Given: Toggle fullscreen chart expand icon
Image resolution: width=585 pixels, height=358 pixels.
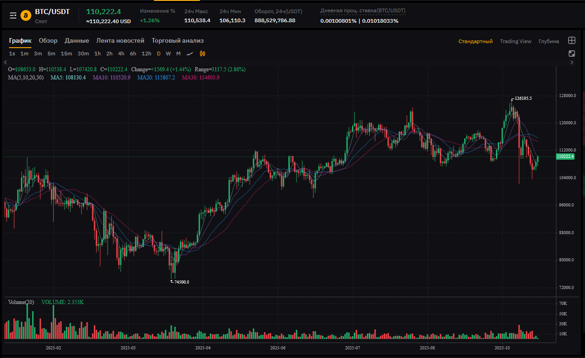Looking at the screenshot, I should [572, 54].
